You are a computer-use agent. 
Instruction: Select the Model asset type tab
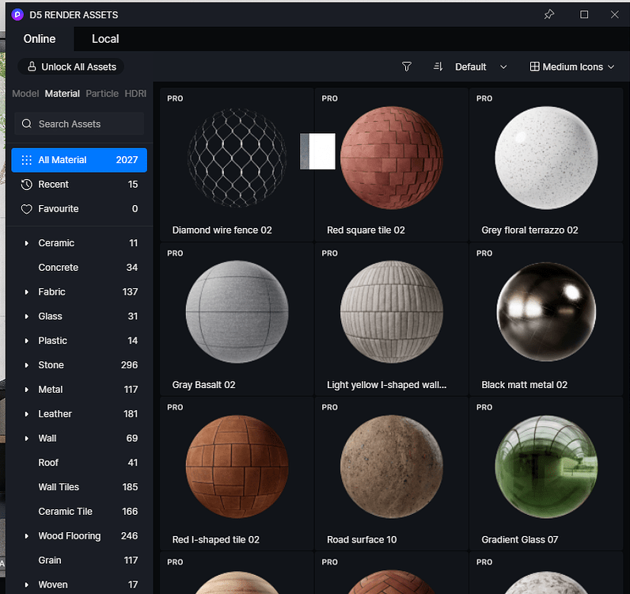(25, 93)
